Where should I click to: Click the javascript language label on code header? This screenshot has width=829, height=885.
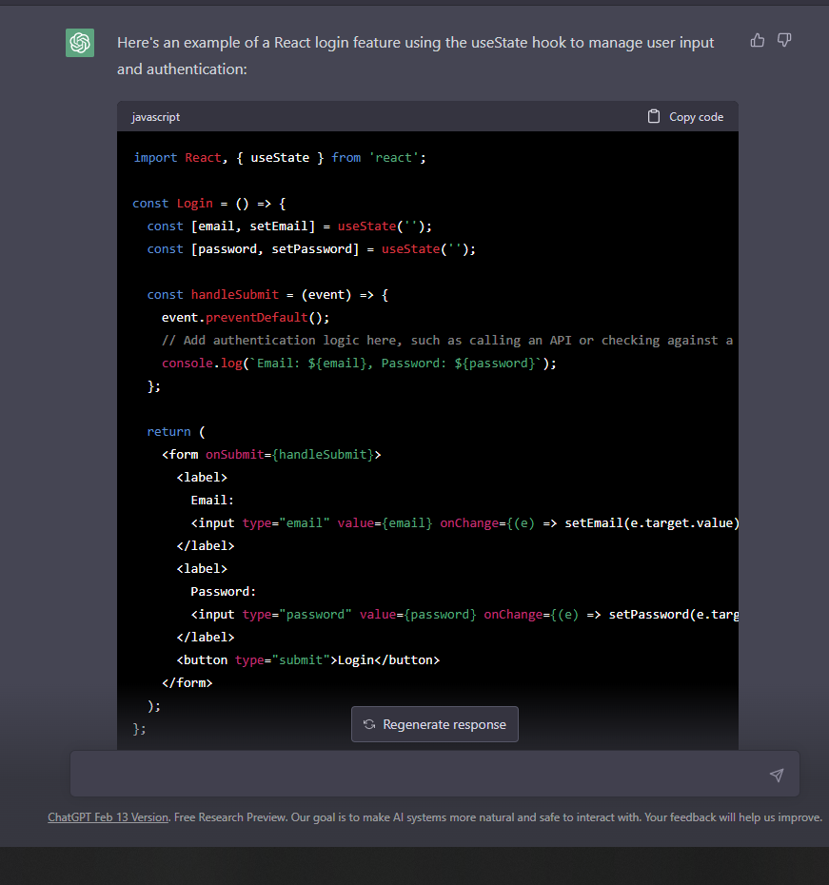coord(155,117)
